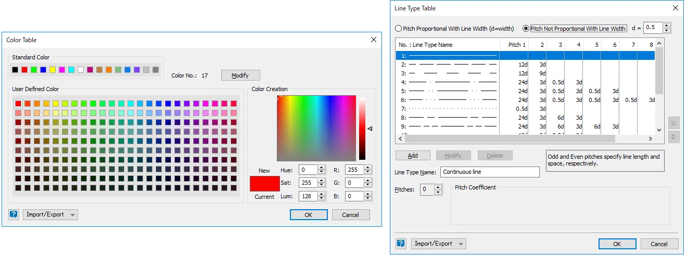Decrease the Sat value with down arrow

(x=322, y=185)
